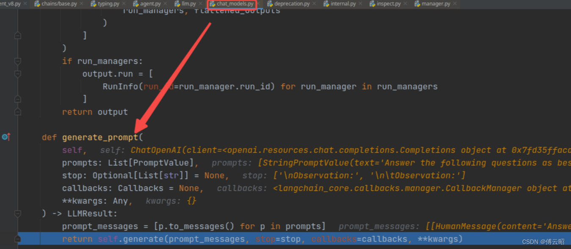Select the agent.py tab
Screen dimensions: 571x249
150,4
